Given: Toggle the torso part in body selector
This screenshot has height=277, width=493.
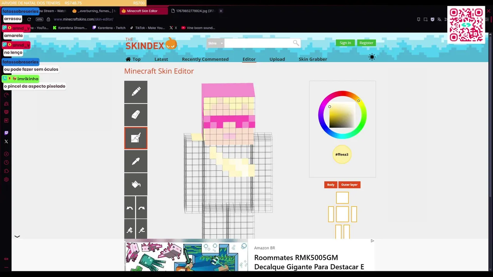Looking at the screenshot, I should [x=342, y=214].
